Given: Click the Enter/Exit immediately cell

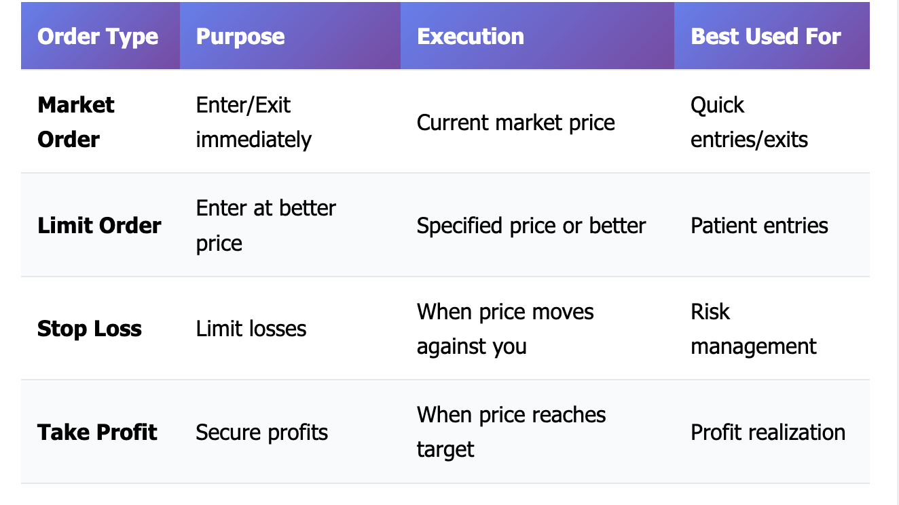Looking at the screenshot, I should tap(254, 122).
